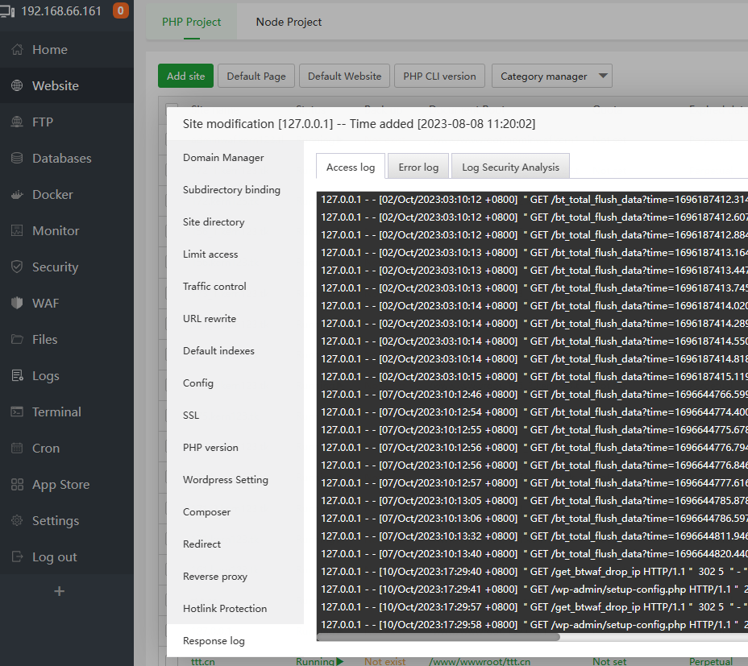Screen dimensions: 748x666
Task: Open Wordpress Setting item
Action: point(226,480)
